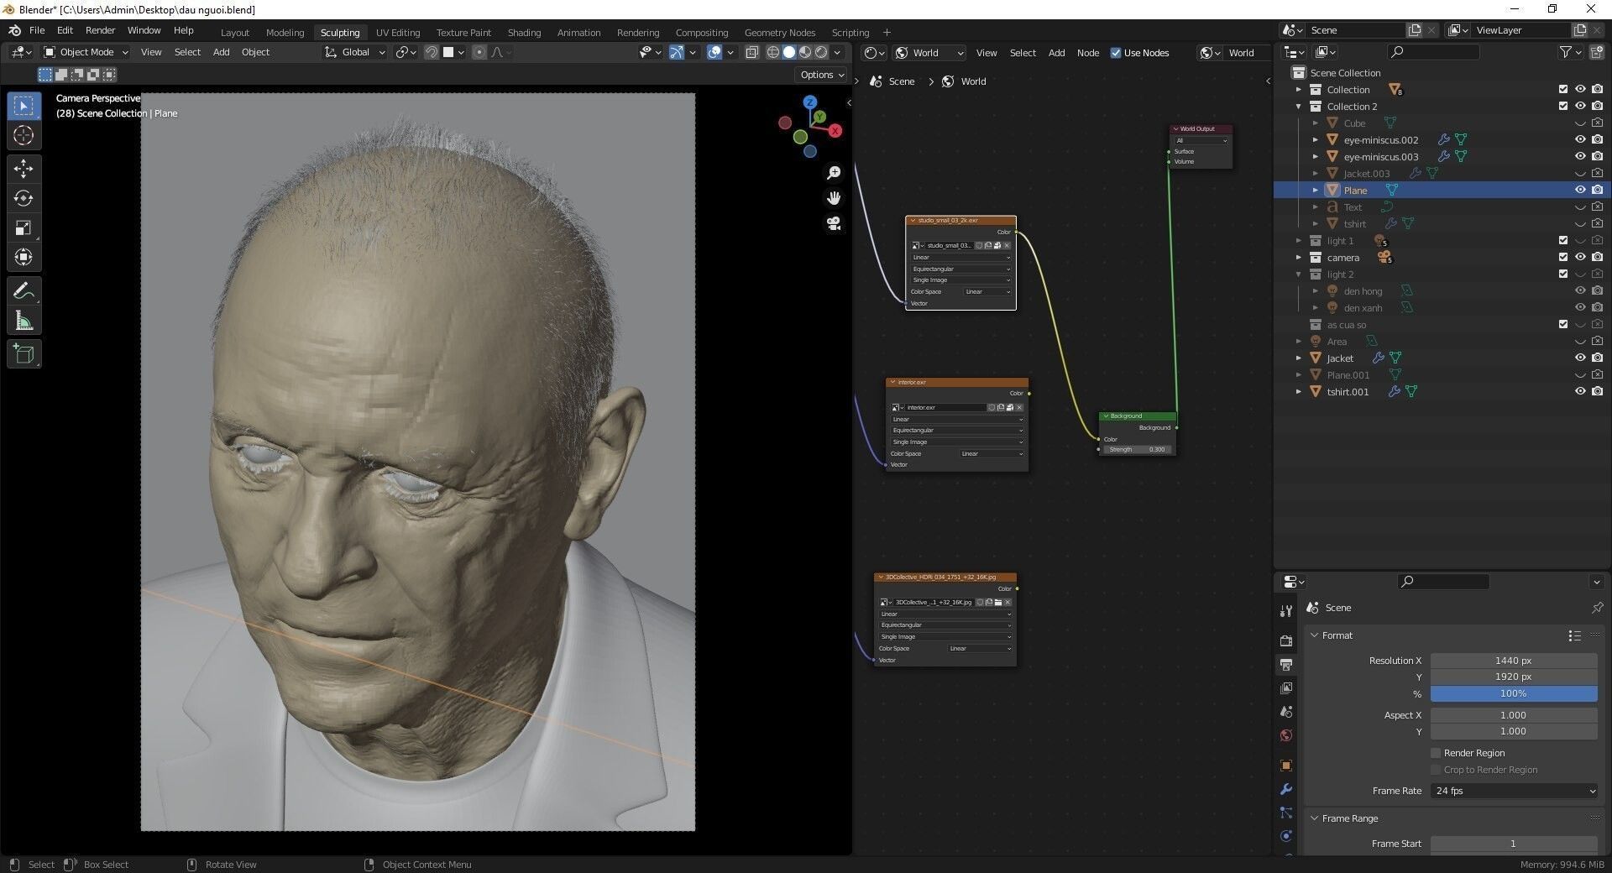1612x873 pixels.
Task: Hide eye-miniscus.002 in viewport
Action: [1580, 140]
